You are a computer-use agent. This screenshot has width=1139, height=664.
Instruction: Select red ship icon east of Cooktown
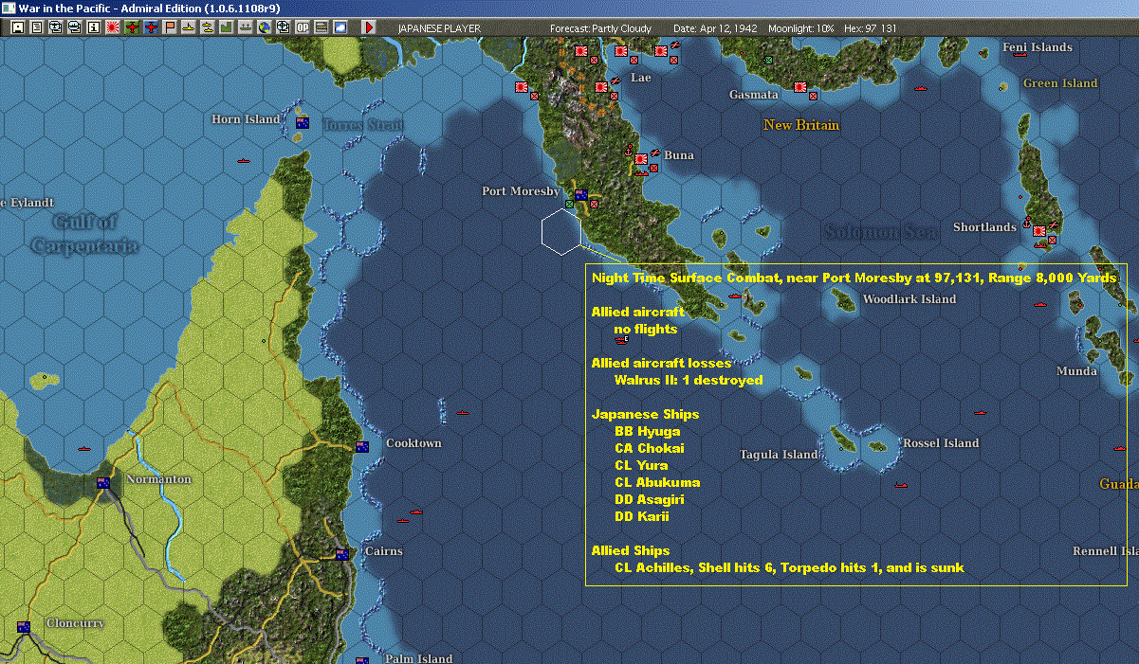tap(463, 412)
